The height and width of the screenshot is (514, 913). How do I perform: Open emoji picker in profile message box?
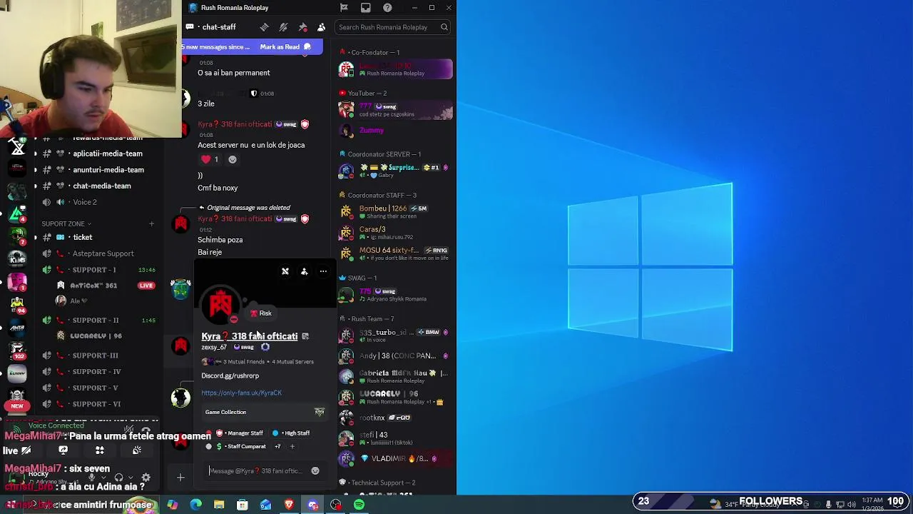click(315, 471)
